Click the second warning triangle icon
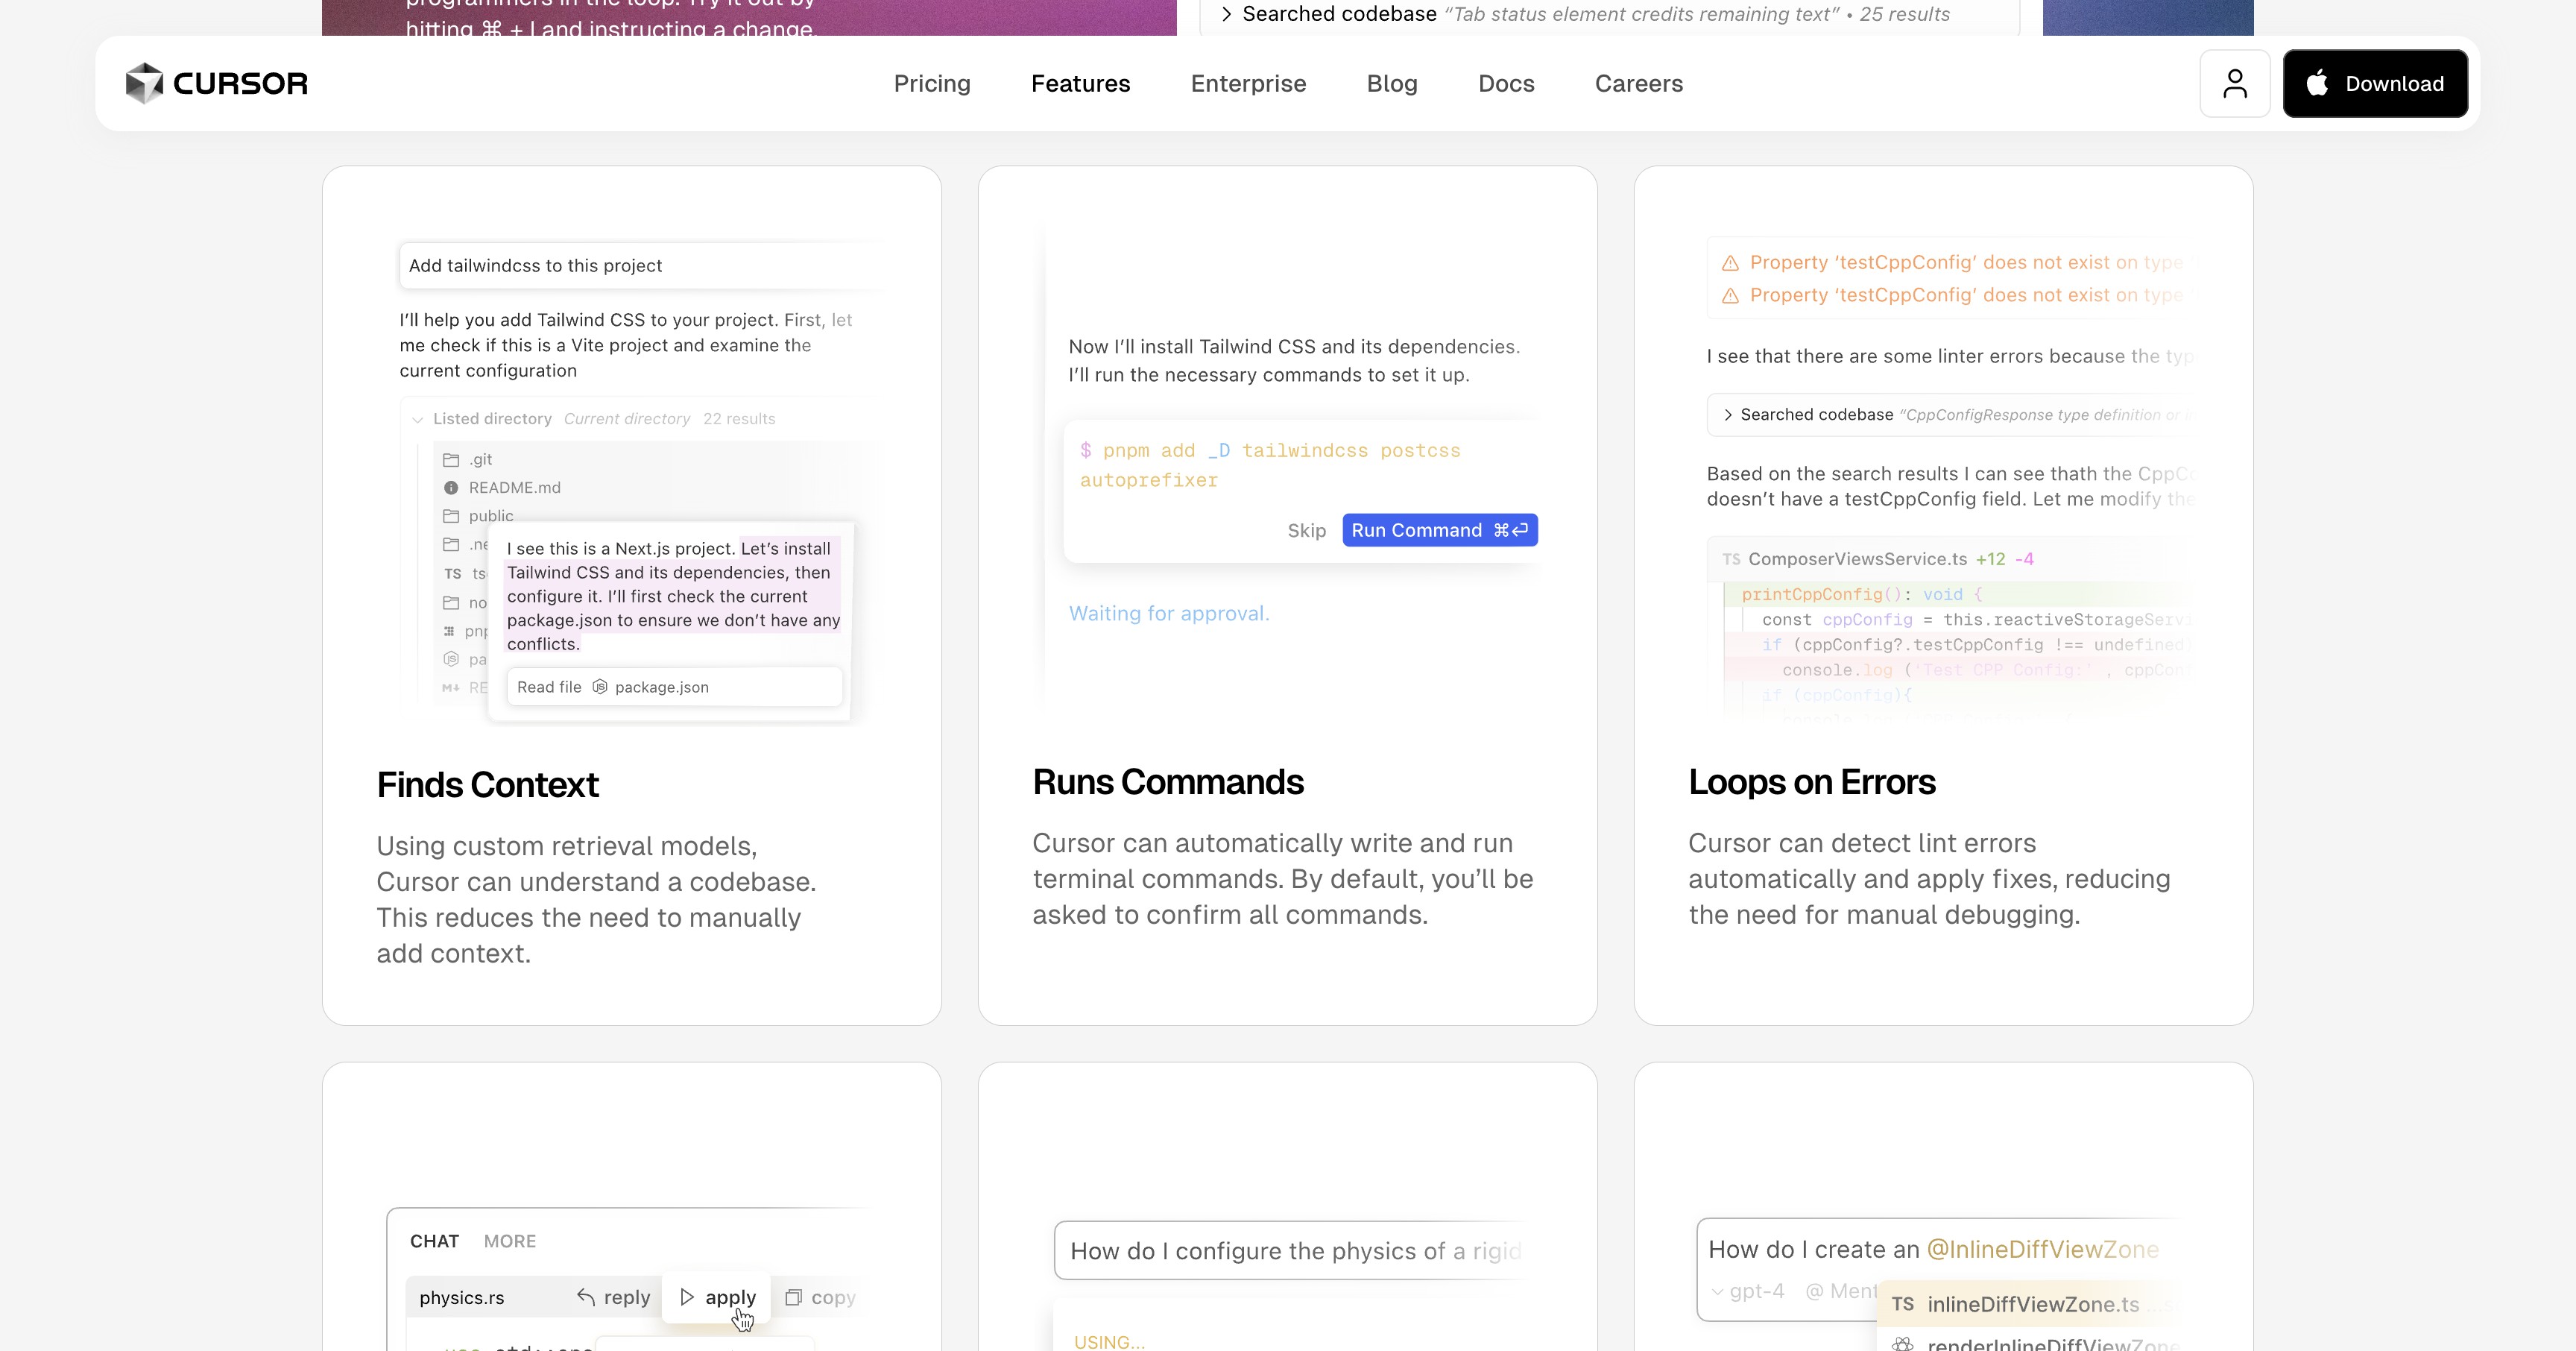 [1730, 296]
